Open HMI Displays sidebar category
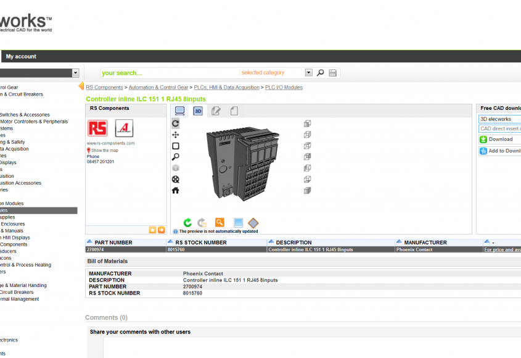The width and height of the screenshot is (521, 358). click(x=15, y=238)
